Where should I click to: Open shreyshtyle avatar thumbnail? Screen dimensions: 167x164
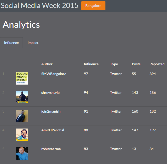click(22, 97)
